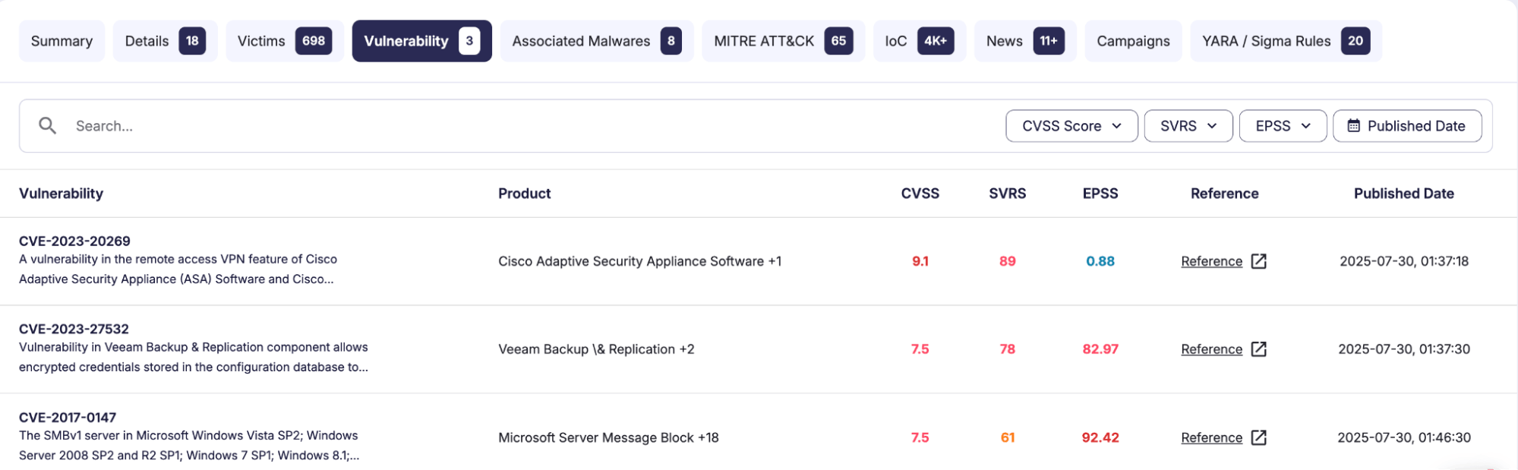Screen dimensions: 1518x470
Task: Click EPSS value 92.42
Action: click(1100, 437)
